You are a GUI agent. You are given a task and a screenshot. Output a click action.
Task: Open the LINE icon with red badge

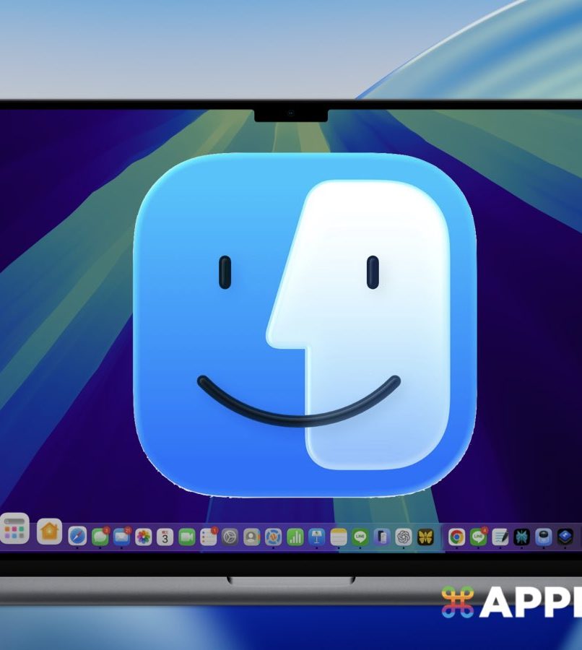pyautogui.click(x=478, y=537)
